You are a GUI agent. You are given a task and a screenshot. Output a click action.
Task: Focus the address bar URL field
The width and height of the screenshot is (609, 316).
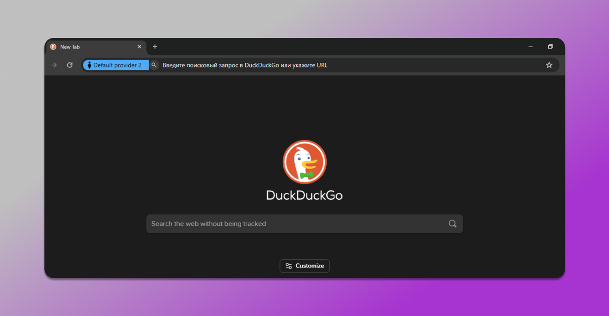324,65
